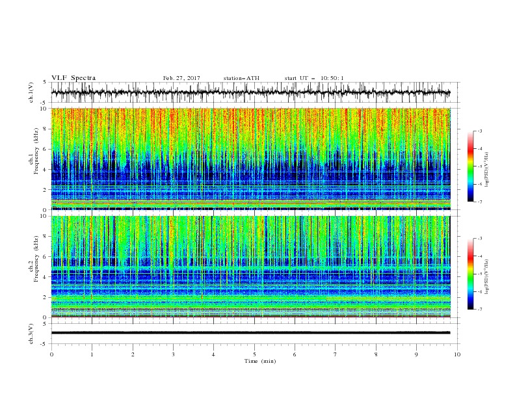Select the ch.2 "Frequency (kHz)" axis label

tap(36, 259)
